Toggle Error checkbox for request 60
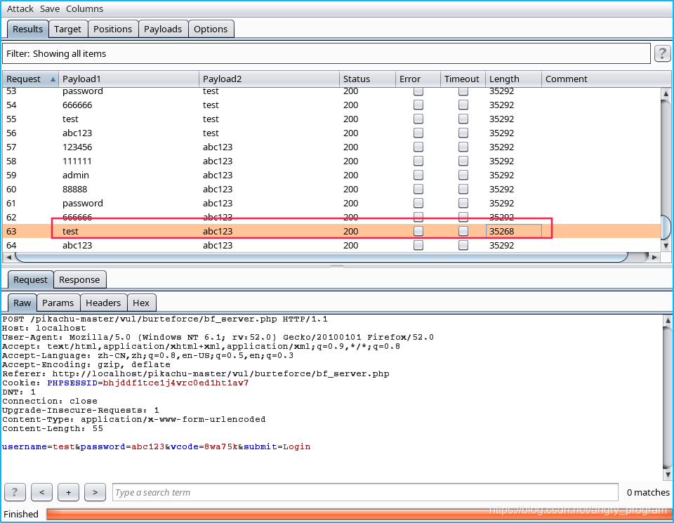Image resolution: width=674 pixels, height=523 pixels. (418, 189)
